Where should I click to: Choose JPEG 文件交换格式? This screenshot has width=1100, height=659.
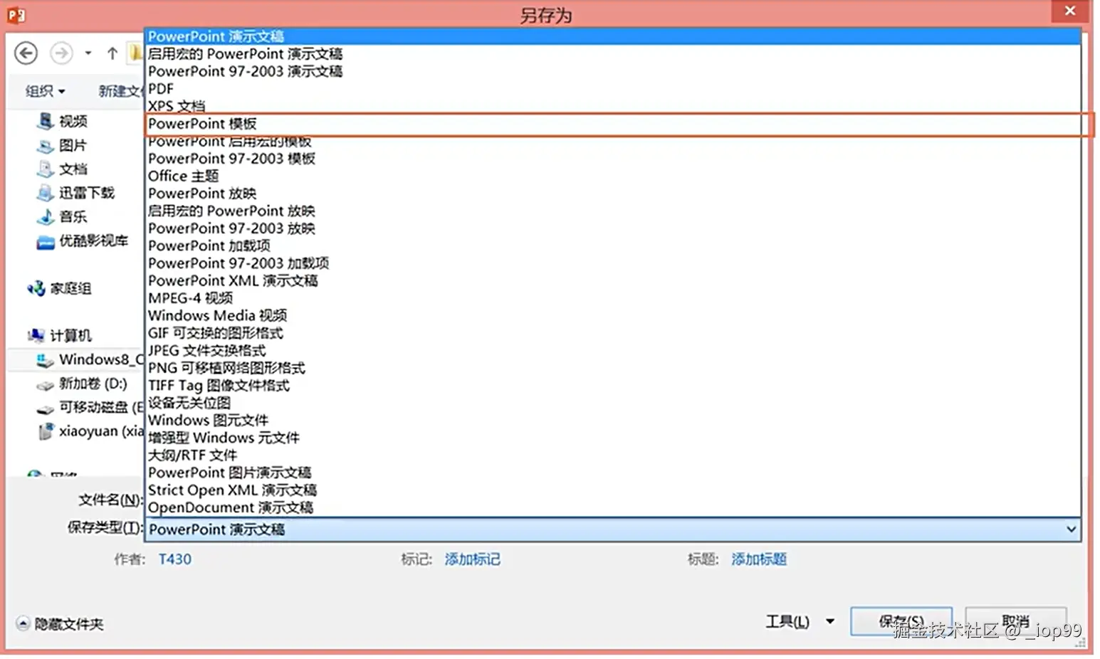pos(612,350)
